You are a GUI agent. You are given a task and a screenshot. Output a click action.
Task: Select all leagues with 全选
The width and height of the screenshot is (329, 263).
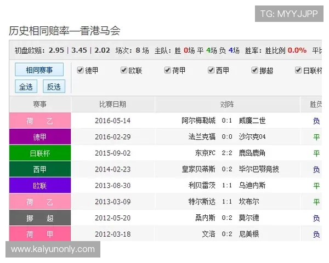(26, 87)
